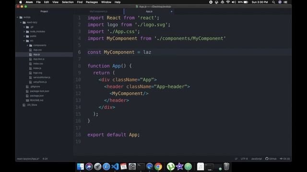The height and width of the screenshot is (172, 307).
Task: Collapse the avdojo root folder
Action: (x=17, y=17)
